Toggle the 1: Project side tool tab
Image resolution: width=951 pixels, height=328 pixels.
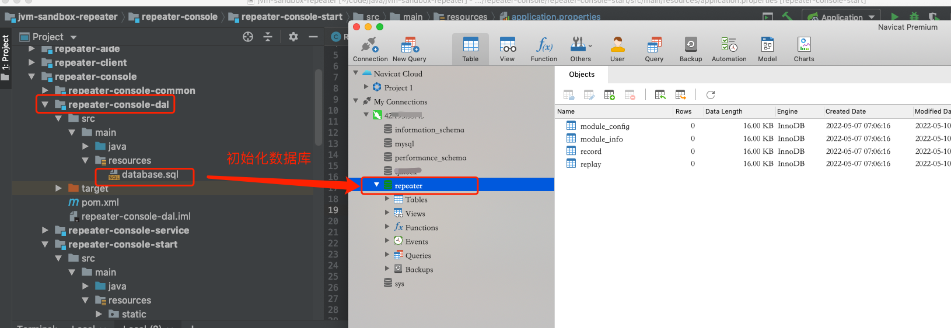pyautogui.click(x=5, y=57)
